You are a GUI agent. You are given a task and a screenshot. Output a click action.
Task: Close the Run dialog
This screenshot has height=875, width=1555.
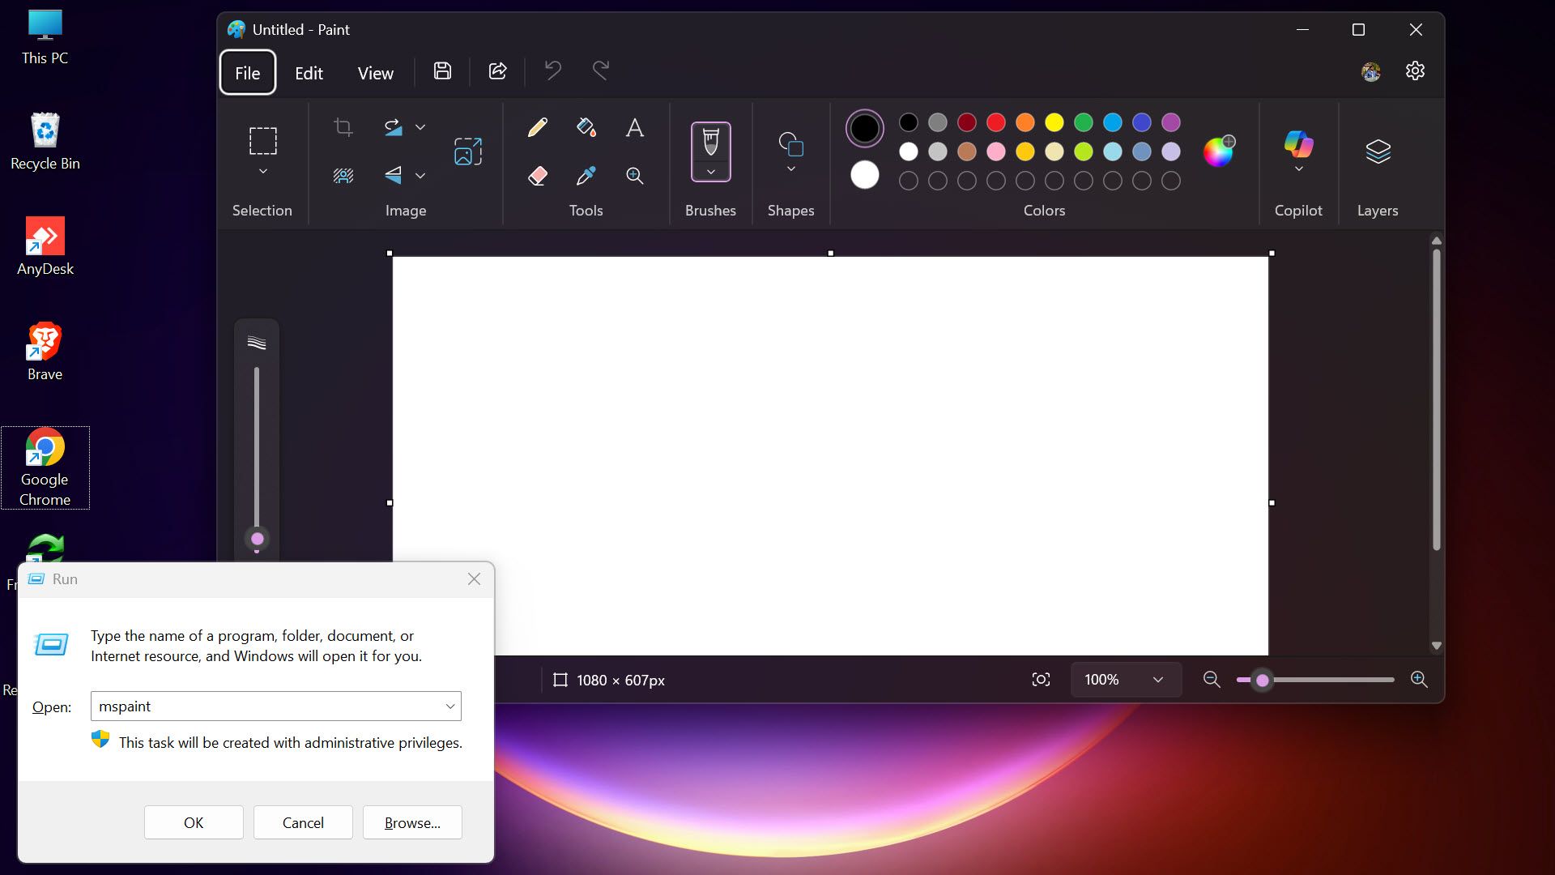[x=474, y=579]
